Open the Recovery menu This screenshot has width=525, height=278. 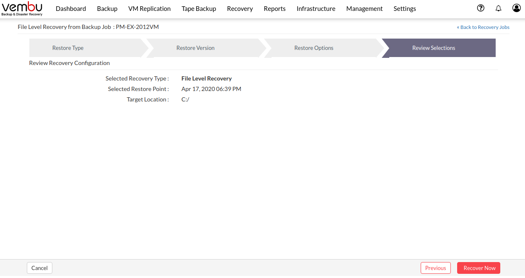click(x=240, y=8)
